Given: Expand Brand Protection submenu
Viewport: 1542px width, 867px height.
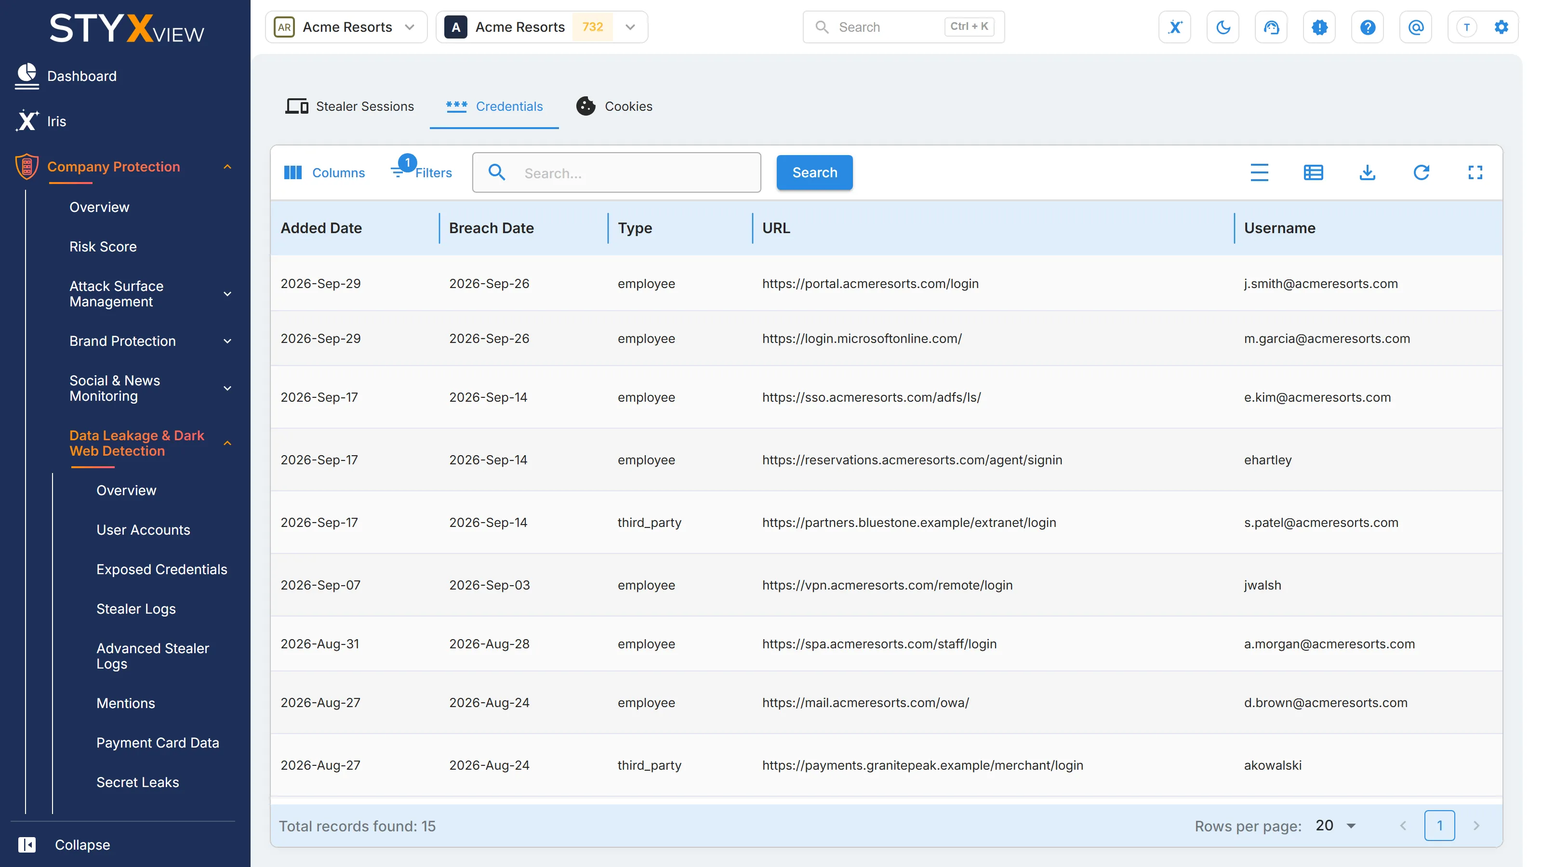Looking at the screenshot, I should click(x=227, y=341).
